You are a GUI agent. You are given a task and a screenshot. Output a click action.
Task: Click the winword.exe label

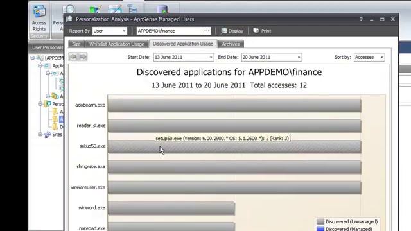pos(92,208)
